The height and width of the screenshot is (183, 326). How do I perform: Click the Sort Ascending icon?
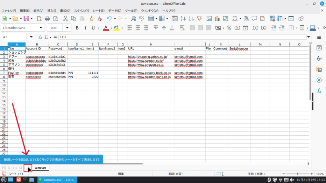(183, 18)
